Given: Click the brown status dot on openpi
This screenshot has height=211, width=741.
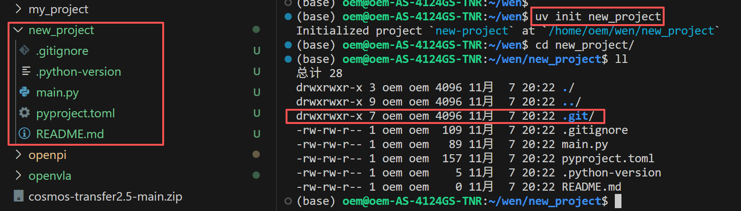Looking at the screenshot, I should pos(256,154).
